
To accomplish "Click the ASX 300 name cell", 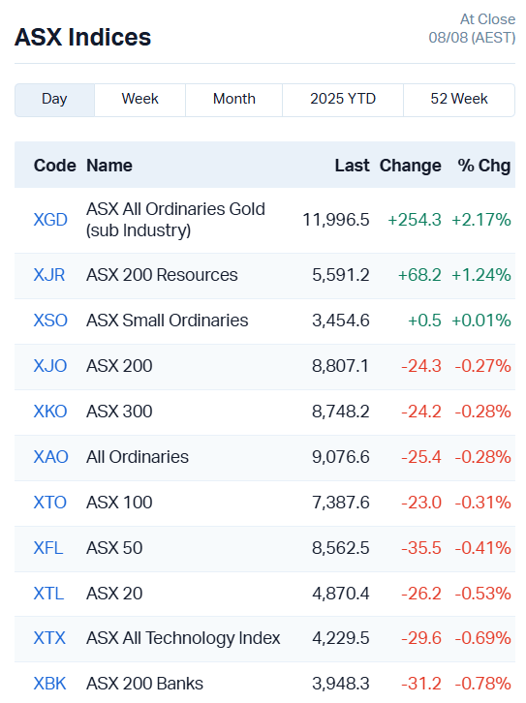I will [119, 412].
